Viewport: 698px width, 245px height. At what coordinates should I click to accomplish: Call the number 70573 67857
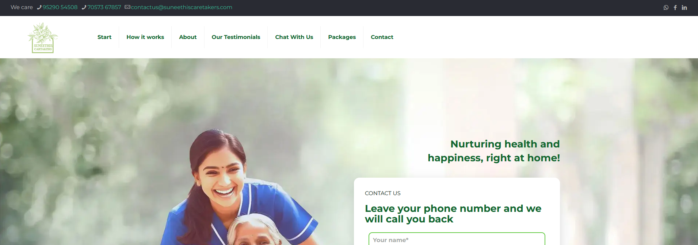[x=104, y=7]
